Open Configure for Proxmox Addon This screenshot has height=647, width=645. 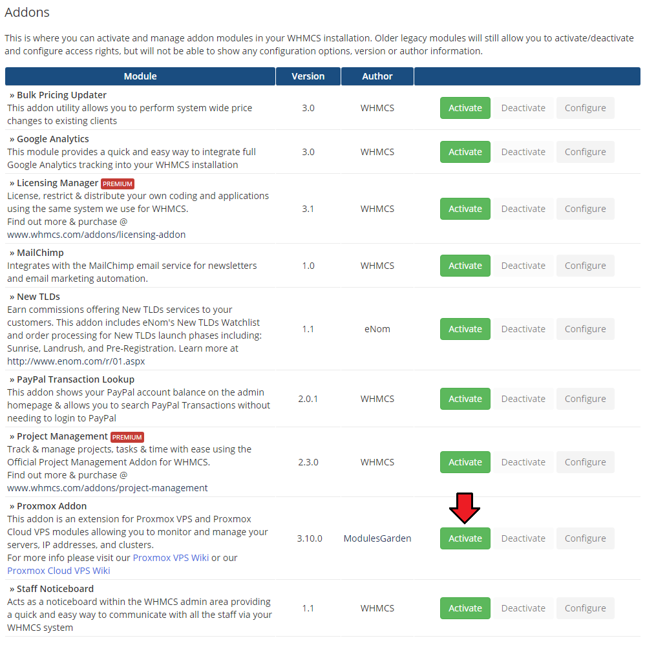pyautogui.click(x=585, y=538)
